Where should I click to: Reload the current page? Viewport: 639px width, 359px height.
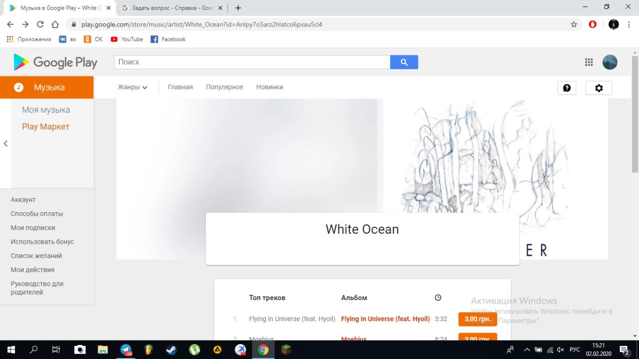40,24
